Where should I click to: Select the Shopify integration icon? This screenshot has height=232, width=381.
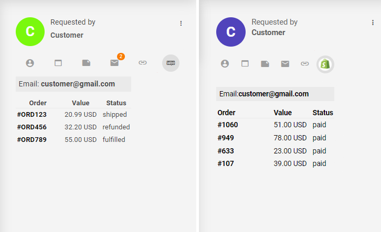(x=325, y=64)
